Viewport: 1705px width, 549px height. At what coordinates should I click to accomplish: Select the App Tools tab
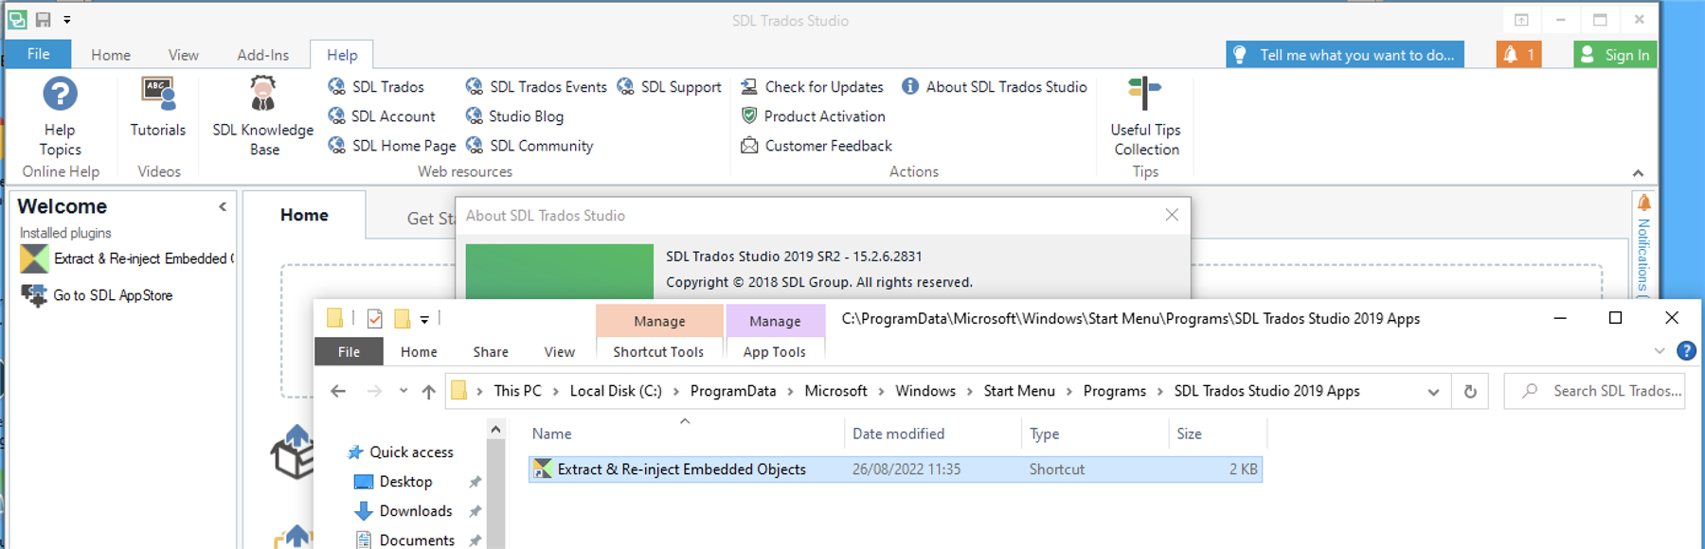(774, 351)
